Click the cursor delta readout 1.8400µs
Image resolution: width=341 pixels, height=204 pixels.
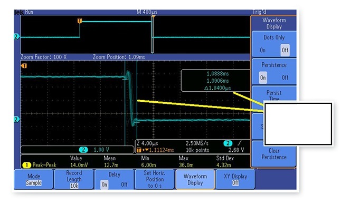point(217,88)
